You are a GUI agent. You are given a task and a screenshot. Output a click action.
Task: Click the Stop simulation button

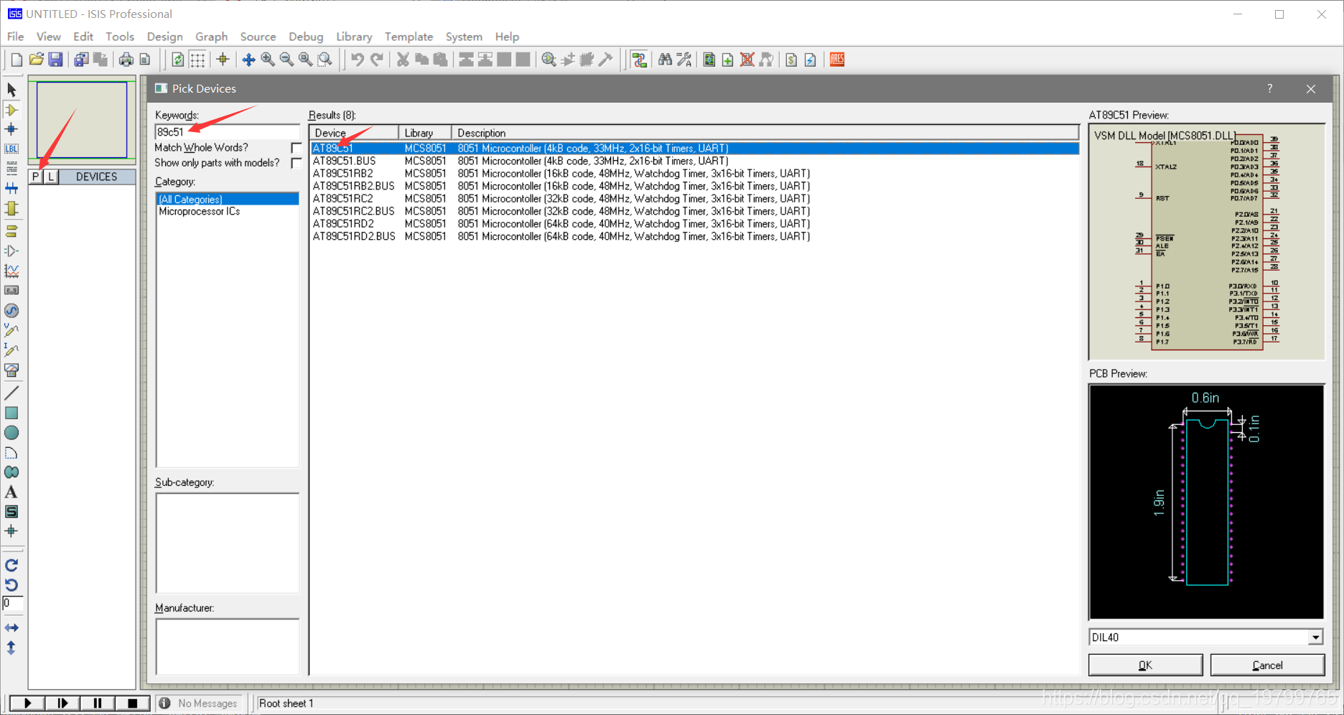point(132,704)
